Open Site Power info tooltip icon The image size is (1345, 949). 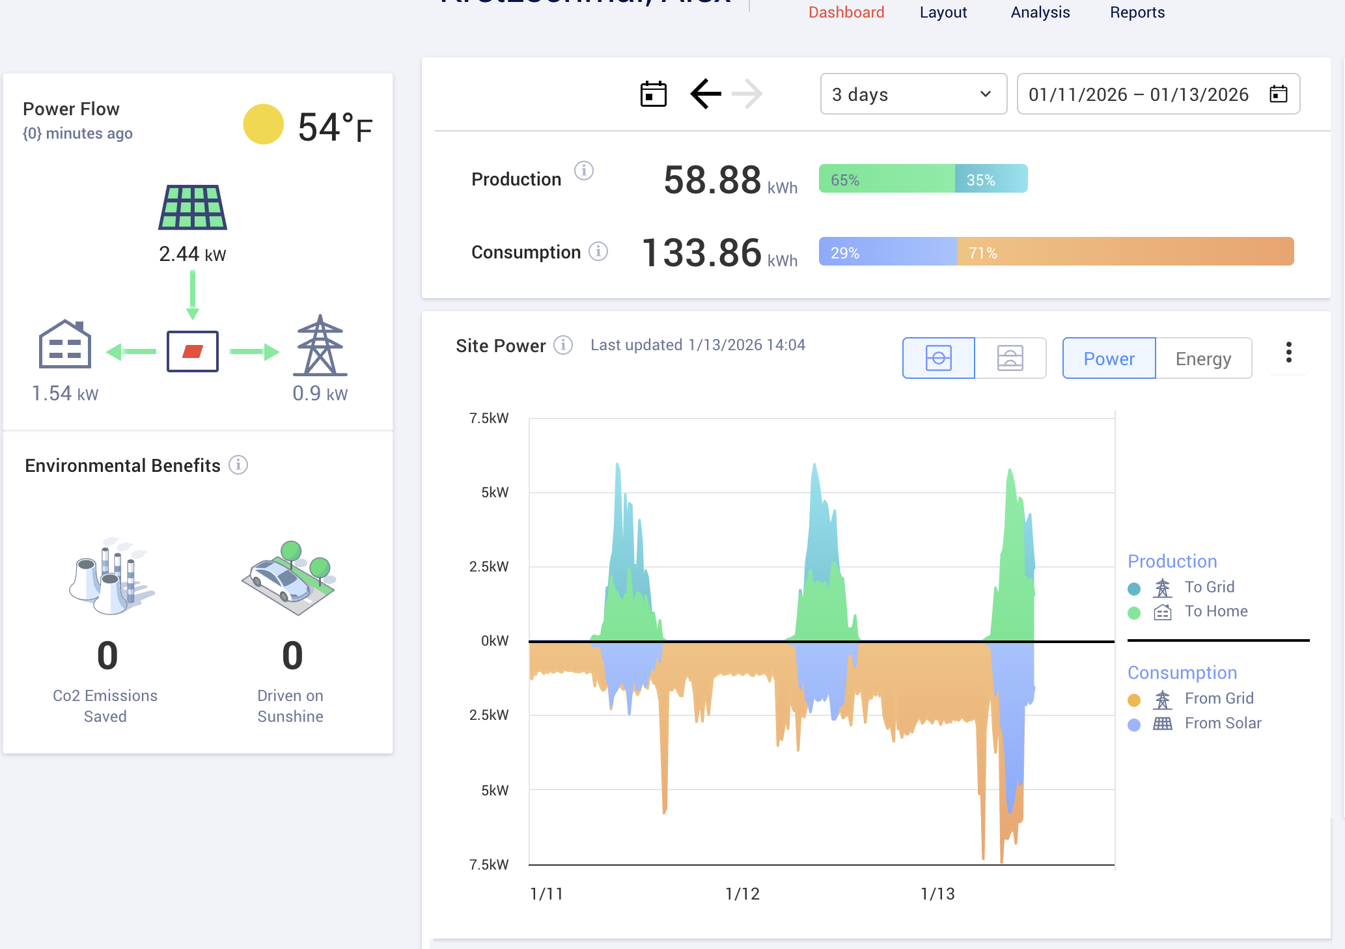pyautogui.click(x=562, y=345)
